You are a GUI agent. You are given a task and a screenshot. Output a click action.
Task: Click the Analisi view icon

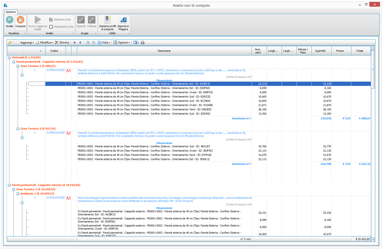10,20
